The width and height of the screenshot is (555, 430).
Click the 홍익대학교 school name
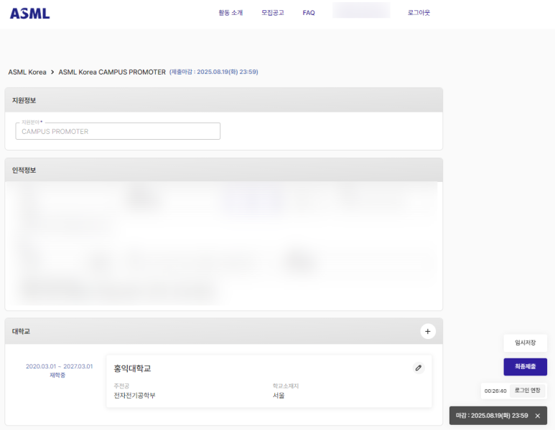click(132, 368)
